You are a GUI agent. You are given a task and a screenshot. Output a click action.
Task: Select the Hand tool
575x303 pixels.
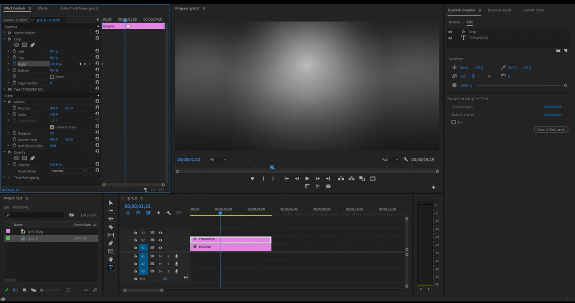tap(111, 259)
